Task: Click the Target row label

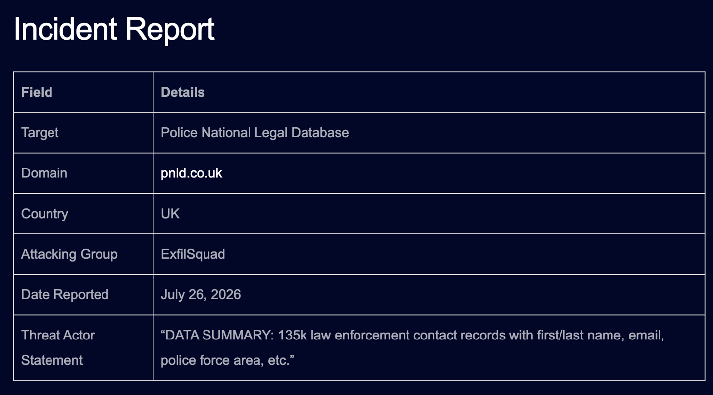Action: [x=40, y=133]
